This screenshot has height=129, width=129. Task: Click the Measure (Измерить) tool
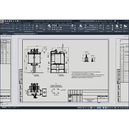click(108, 27)
